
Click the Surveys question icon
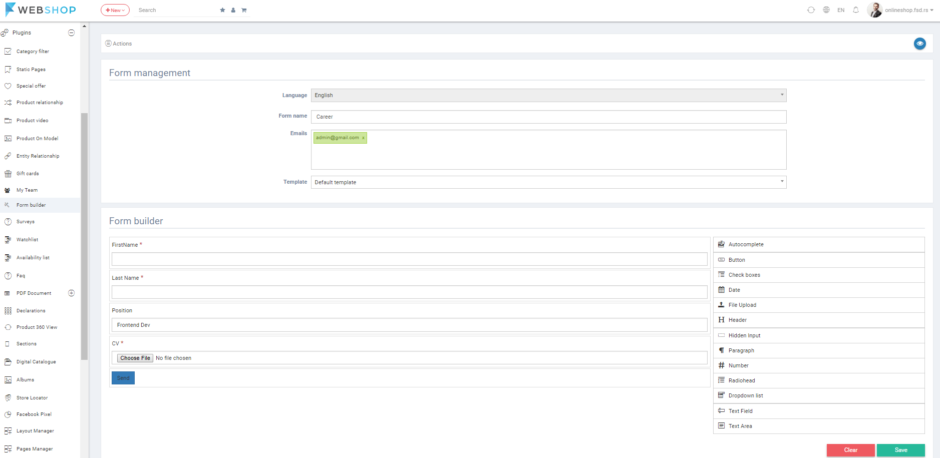click(x=8, y=222)
